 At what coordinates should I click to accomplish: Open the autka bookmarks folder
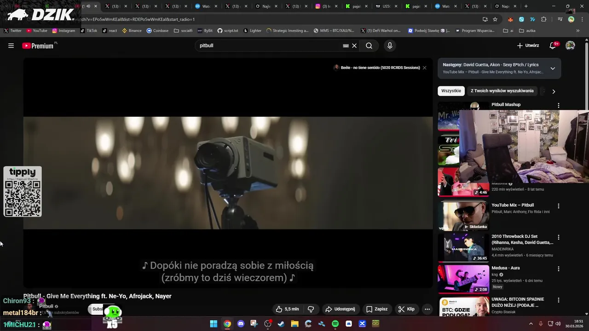pos(527,30)
